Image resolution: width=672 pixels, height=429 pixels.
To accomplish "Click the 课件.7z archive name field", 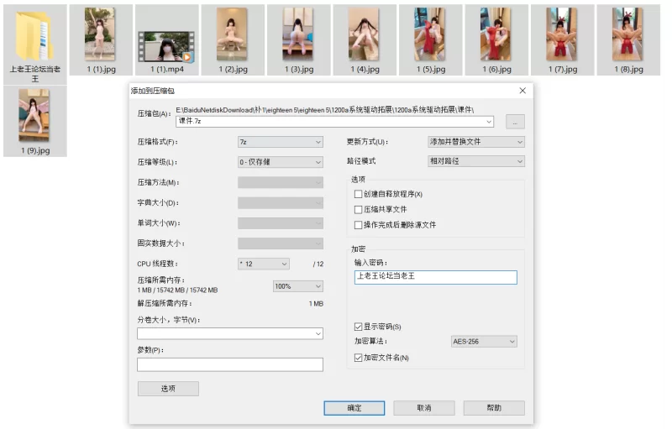I will coord(334,121).
